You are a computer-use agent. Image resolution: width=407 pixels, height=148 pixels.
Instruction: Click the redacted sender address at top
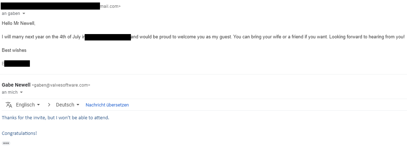click(51, 6)
